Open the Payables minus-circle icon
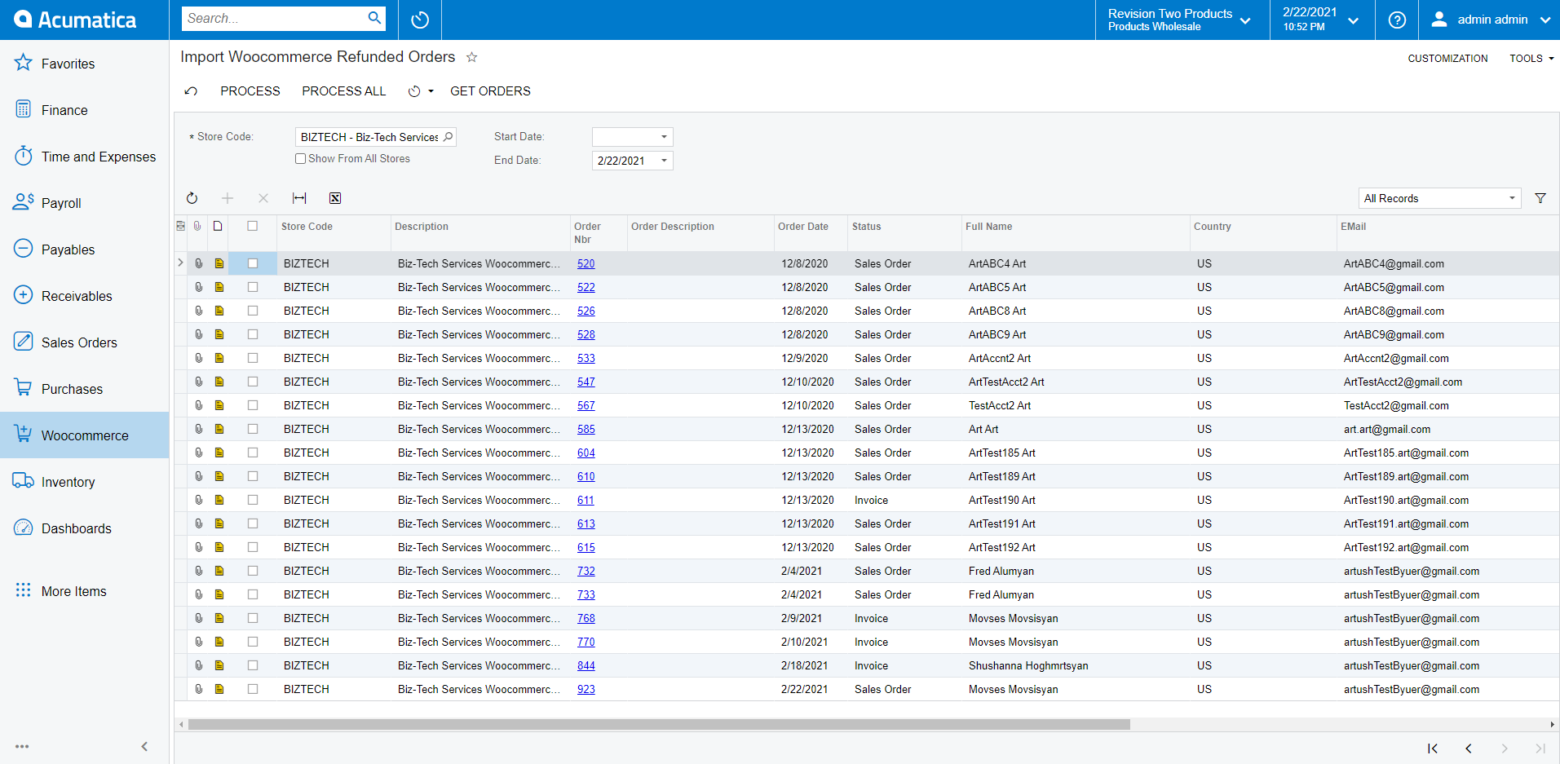Screen dimensions: 1560x764 tap(24, 249)
